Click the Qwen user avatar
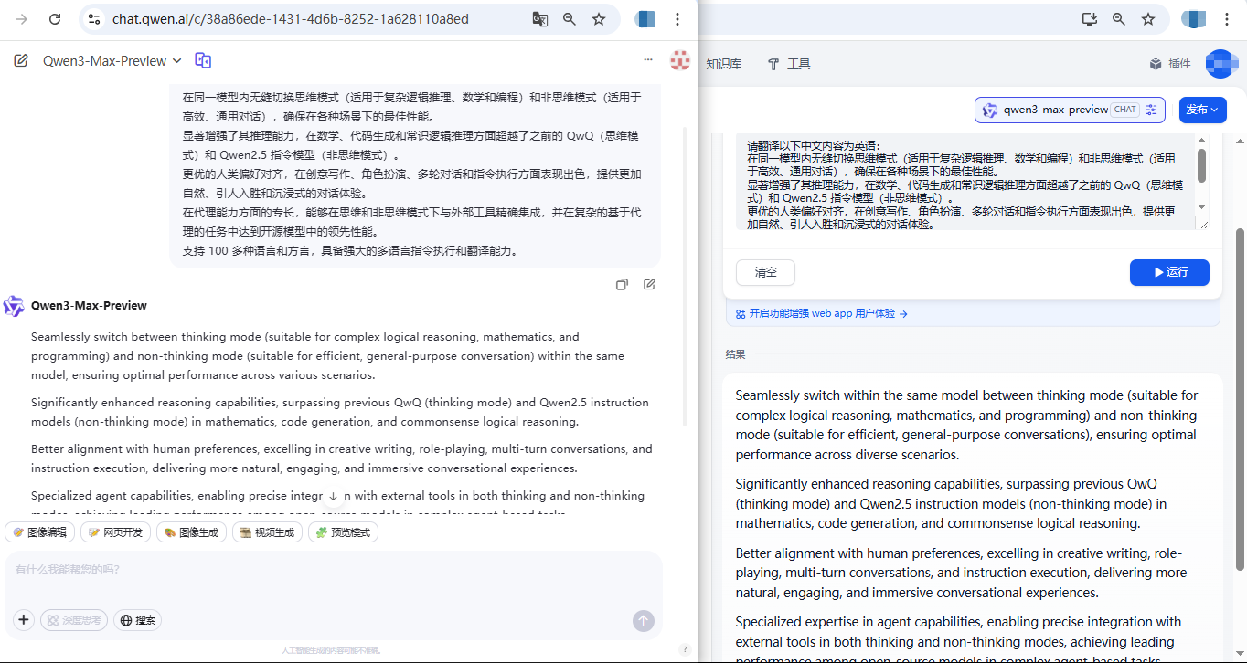The width and height of the screenshot is (1247, 663). coord(679,60)
